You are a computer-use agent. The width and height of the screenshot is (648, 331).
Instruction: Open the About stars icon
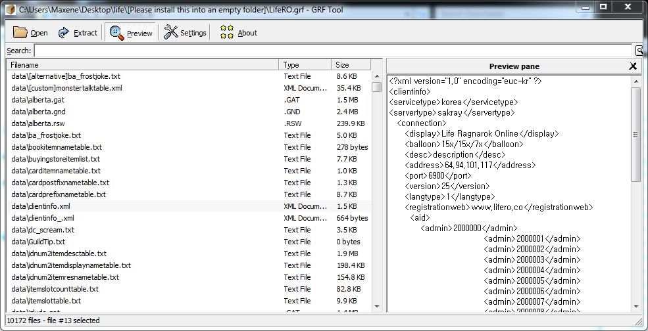[x=226, y=32]
